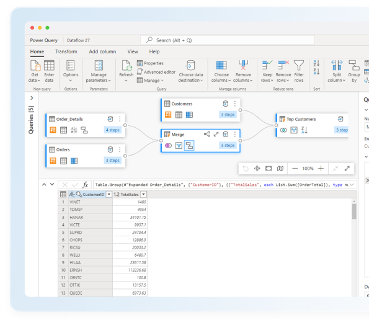
Task: Click the table corner menu icon
Action: pos(63,194)
